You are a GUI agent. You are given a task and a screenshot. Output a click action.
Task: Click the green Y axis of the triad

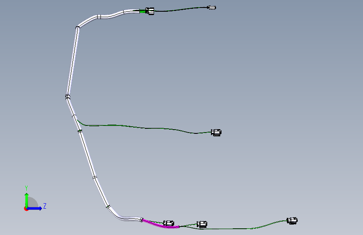point(27,200)
